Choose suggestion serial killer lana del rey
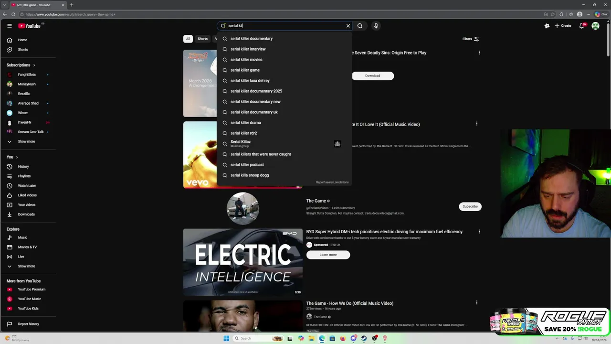The height and width of the screenshot is (344, 611). [x=284, y=81]
